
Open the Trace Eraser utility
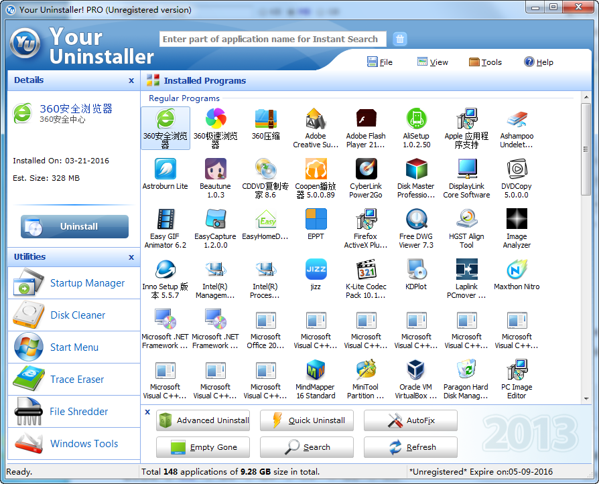tap(74, 379)
